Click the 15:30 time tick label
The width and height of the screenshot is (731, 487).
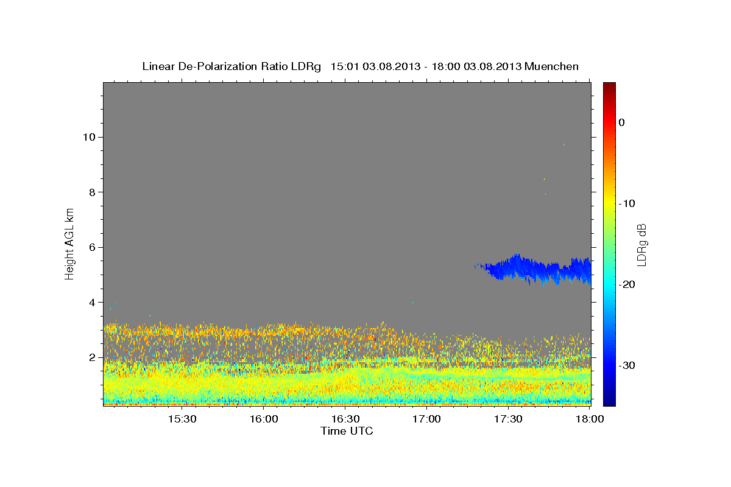[182, 419]
